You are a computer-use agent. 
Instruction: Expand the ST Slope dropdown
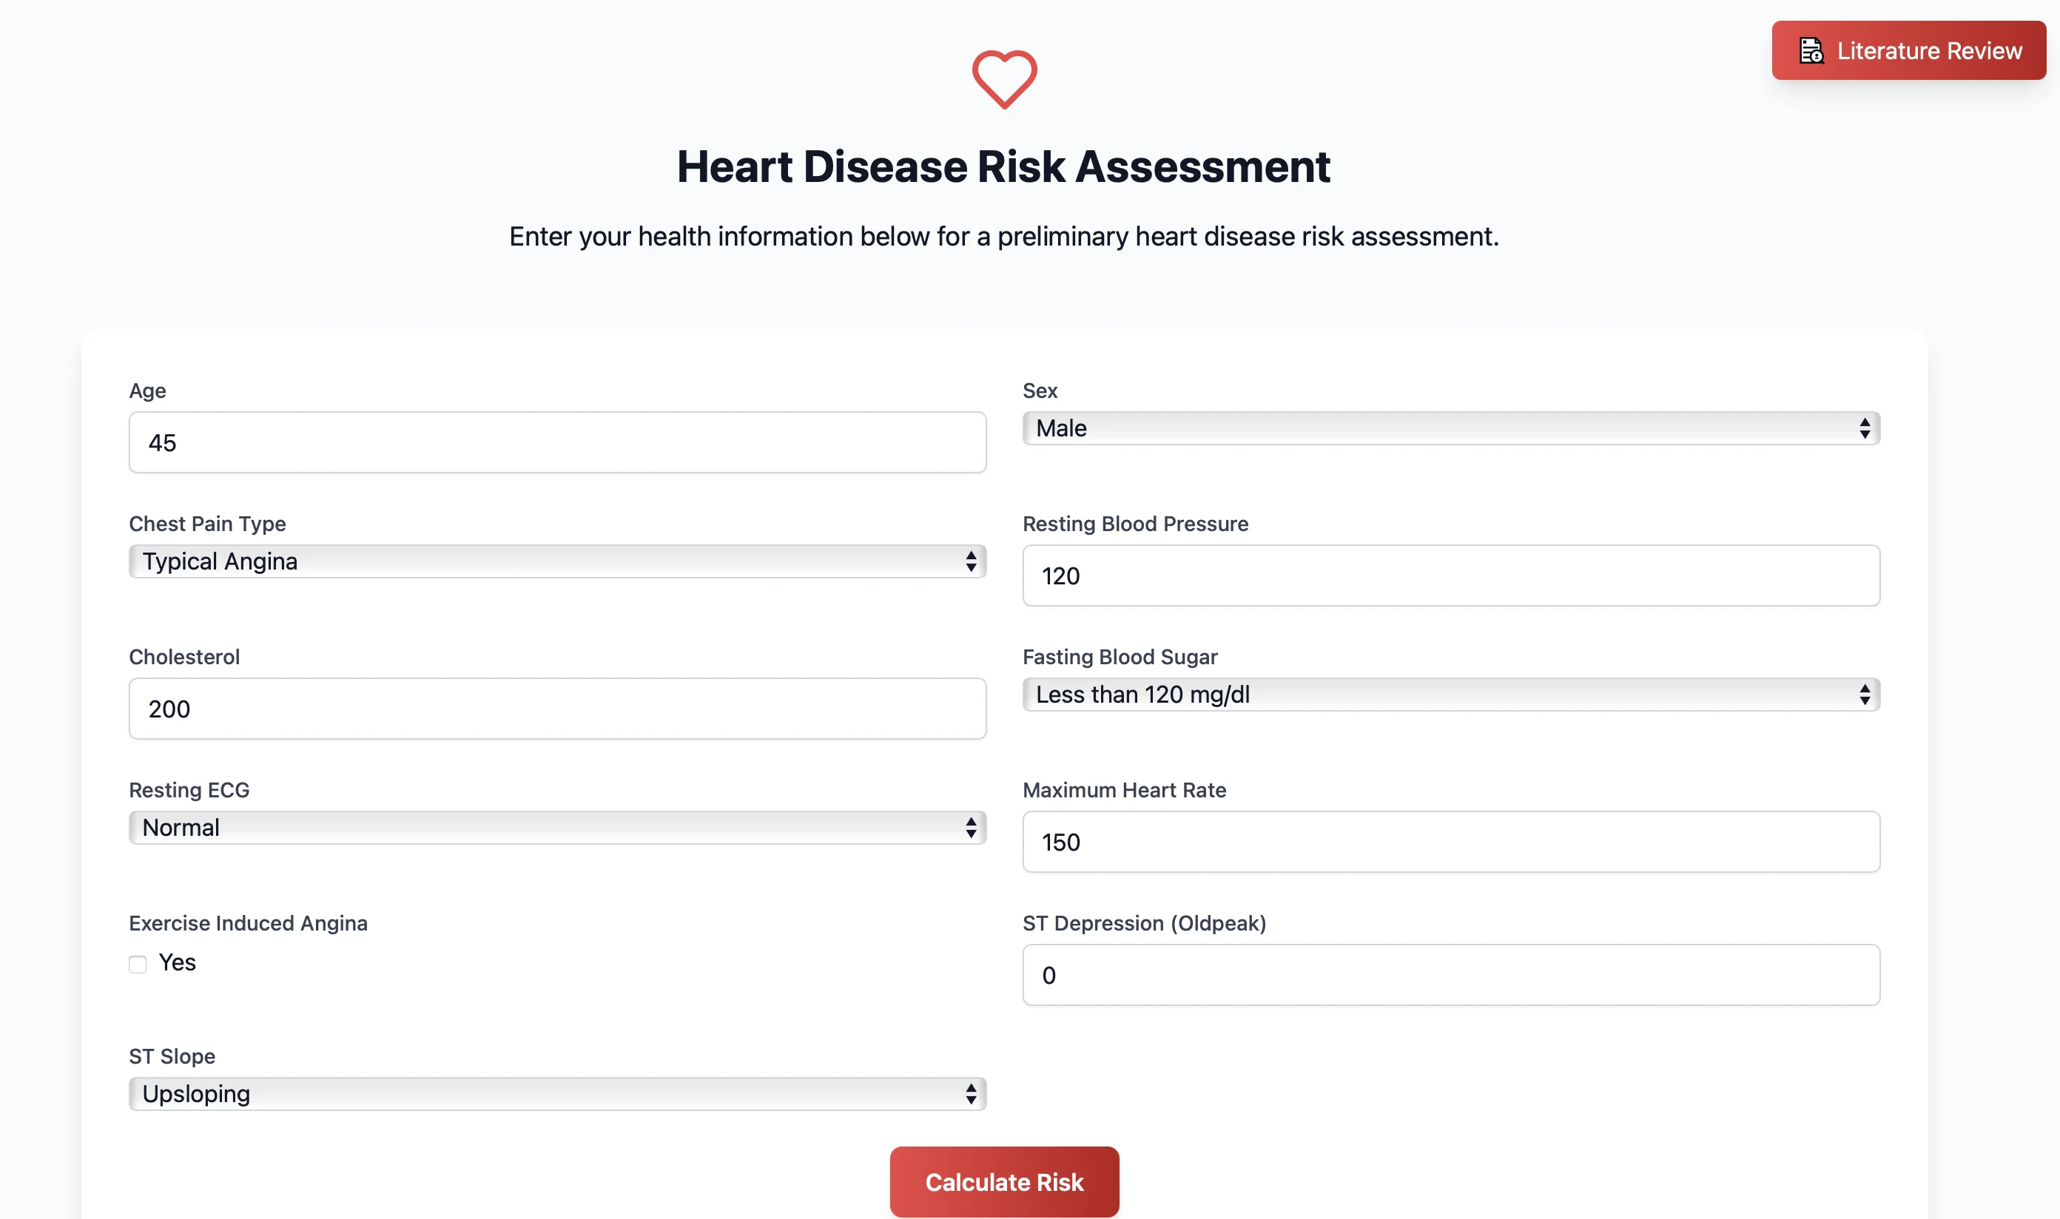pos(557,1093)
